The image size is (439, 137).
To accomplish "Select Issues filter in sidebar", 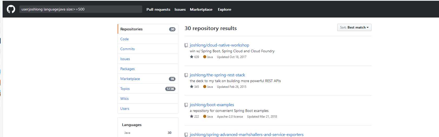I will tap(148, 59).
